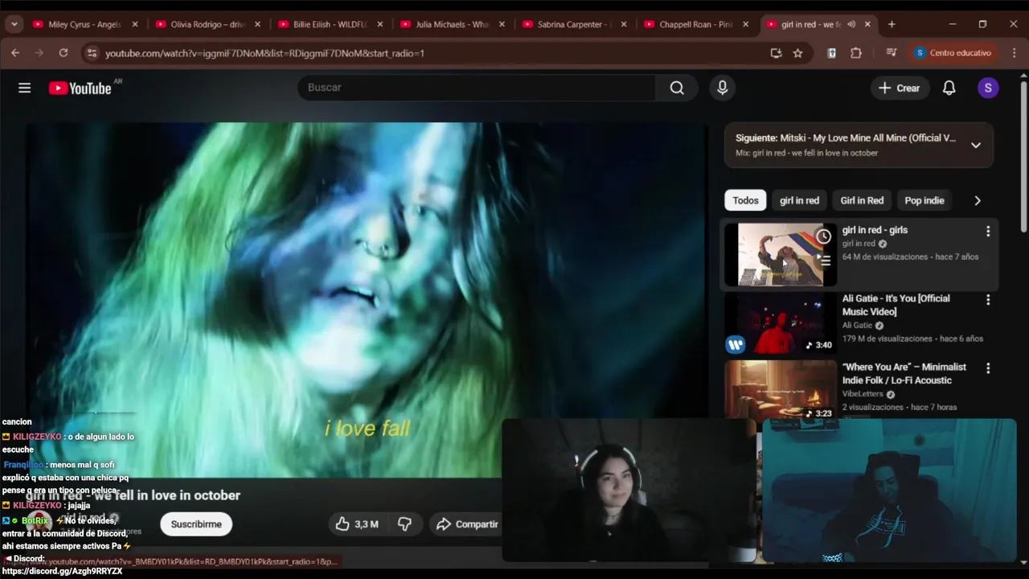The height and width of the screenshot is (579, 1029).
Task: Like the video with 3,3 M likes
Action: pos(357,524)
